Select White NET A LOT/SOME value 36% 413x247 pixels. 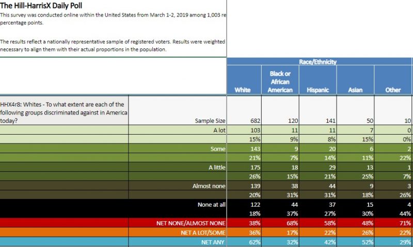tap(255, 233)
